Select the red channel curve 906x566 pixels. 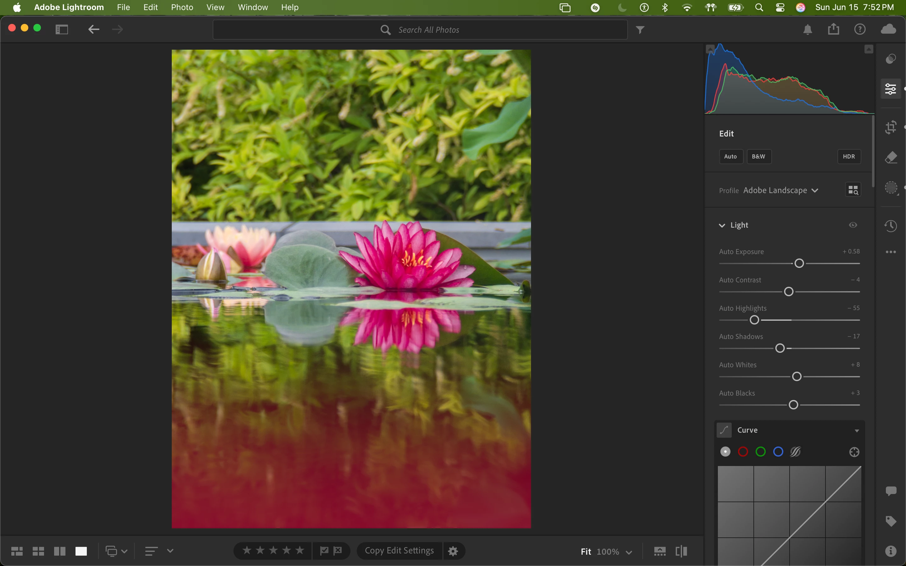(743, 452)
